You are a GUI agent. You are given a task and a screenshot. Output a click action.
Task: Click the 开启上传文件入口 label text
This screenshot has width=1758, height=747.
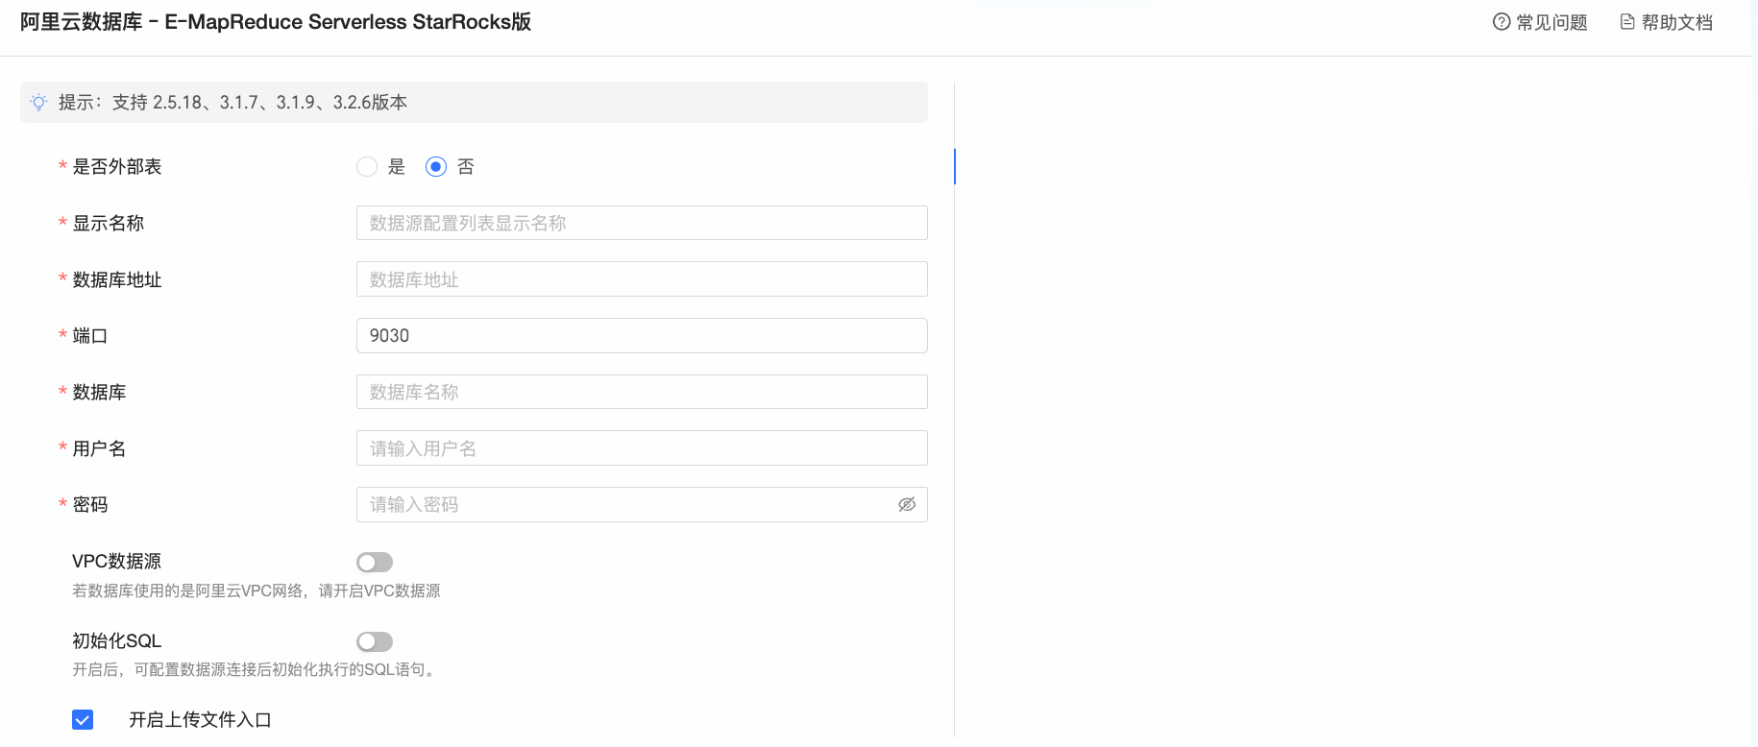pyautogui.click(x=201, y=720)
